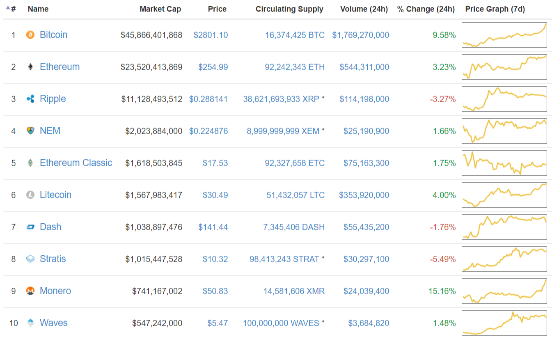Click Monero price $50.83
The image size is (552, 339).
tap(215, 291)
